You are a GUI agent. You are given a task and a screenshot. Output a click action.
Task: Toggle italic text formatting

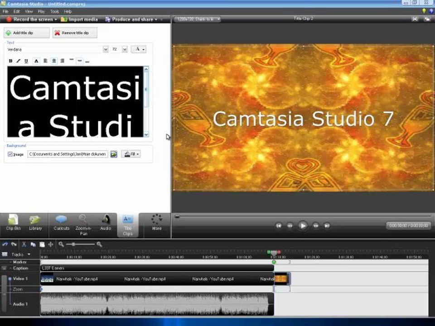[x=18, y=61]
